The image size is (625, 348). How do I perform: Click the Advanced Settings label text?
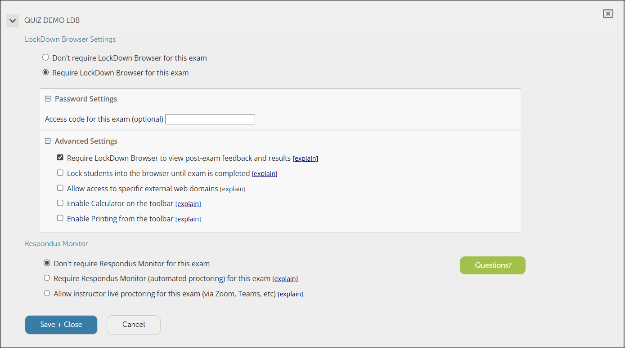pyautogui.click(x=86, y=141)
